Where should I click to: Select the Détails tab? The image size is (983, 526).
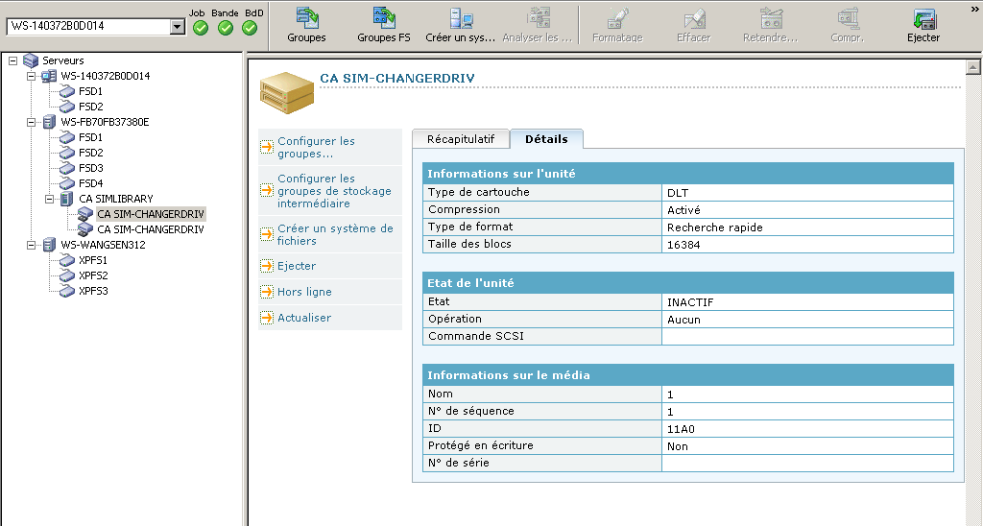(x=546, y=139)
